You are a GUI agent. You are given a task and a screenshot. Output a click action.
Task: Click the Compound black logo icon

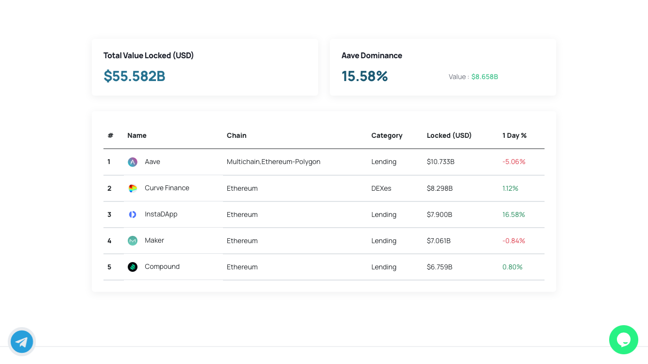coord(133,267)
